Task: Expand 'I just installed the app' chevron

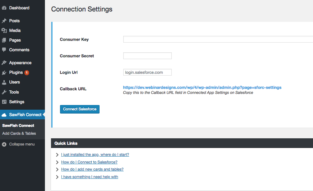Action: pos(57,154)
